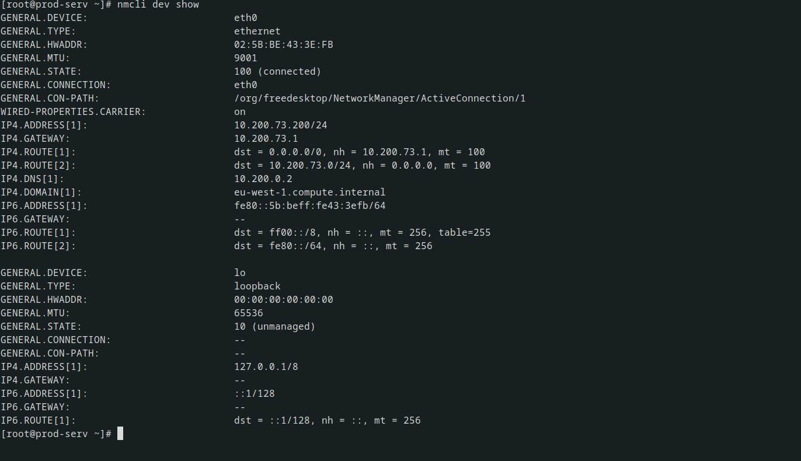
Task: Click the IPv4 gateway 10.200.73.1
Action: pos(266,139)
